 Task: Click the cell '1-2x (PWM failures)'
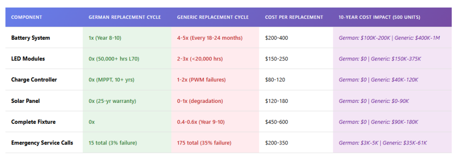pos(201,80)
